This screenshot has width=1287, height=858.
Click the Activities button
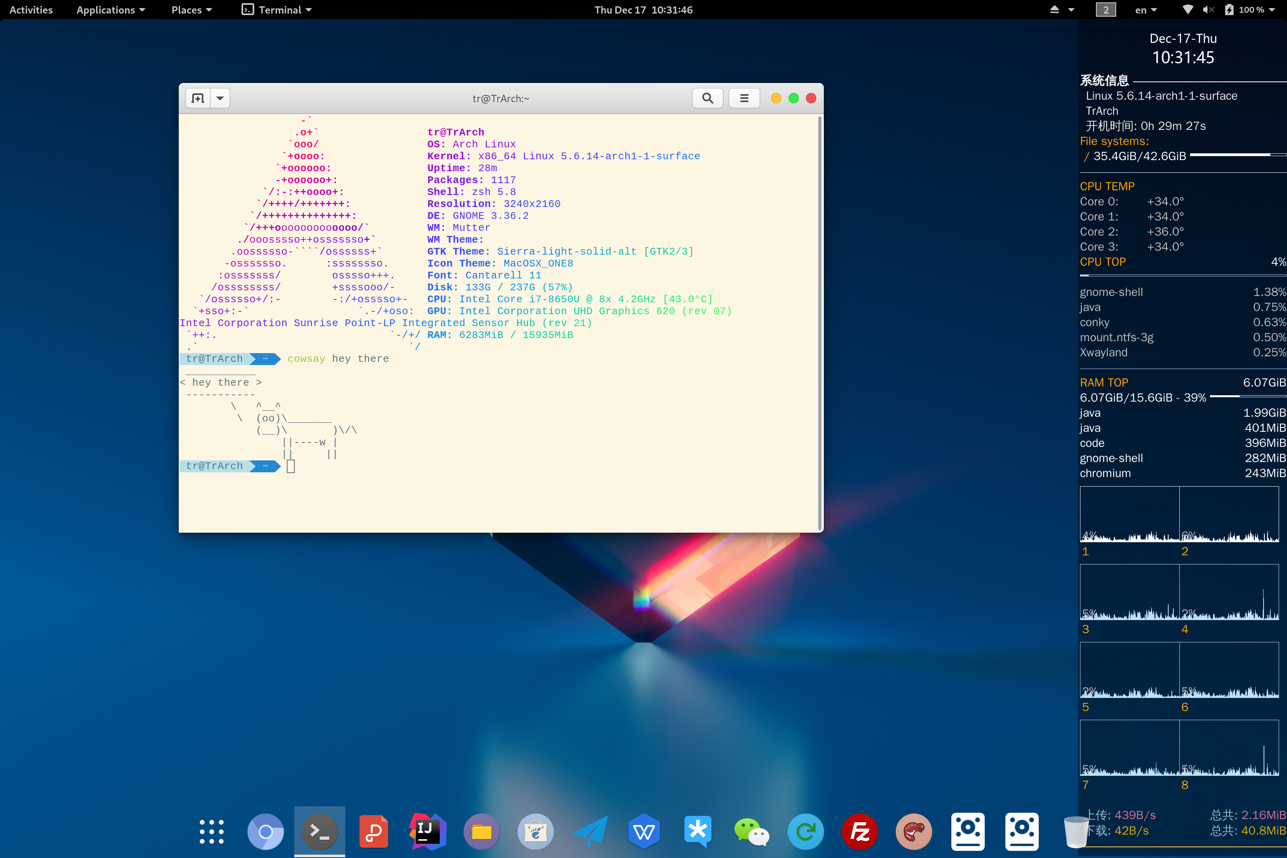[x=31, y=10]
